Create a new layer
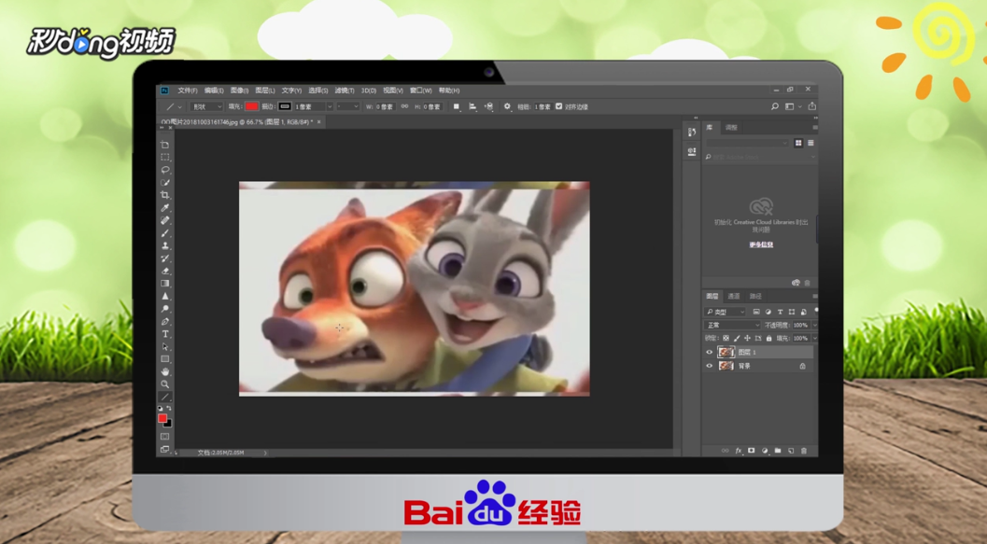 (x=791, y=451)
